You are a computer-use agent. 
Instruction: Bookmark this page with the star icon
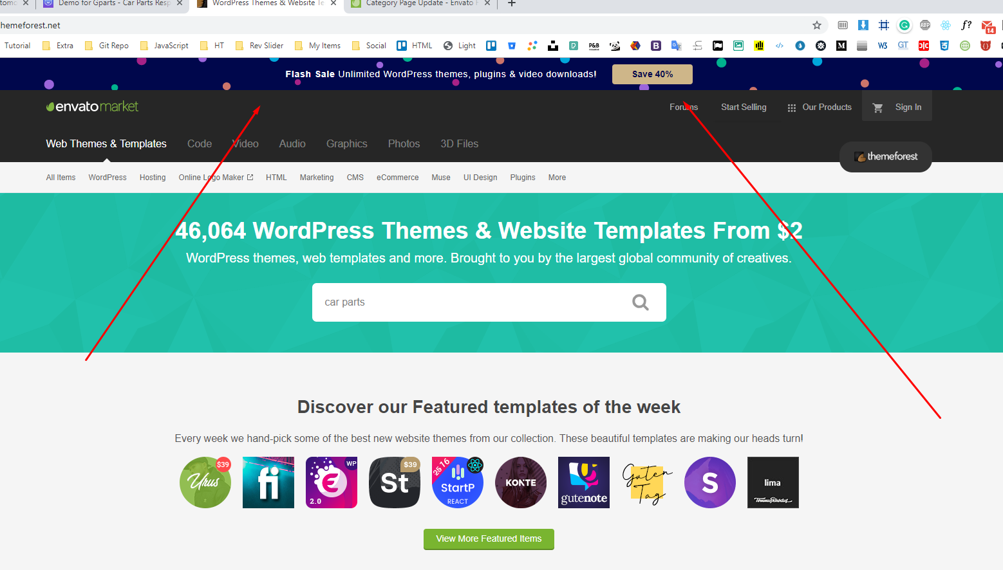(x=817, y=25)
